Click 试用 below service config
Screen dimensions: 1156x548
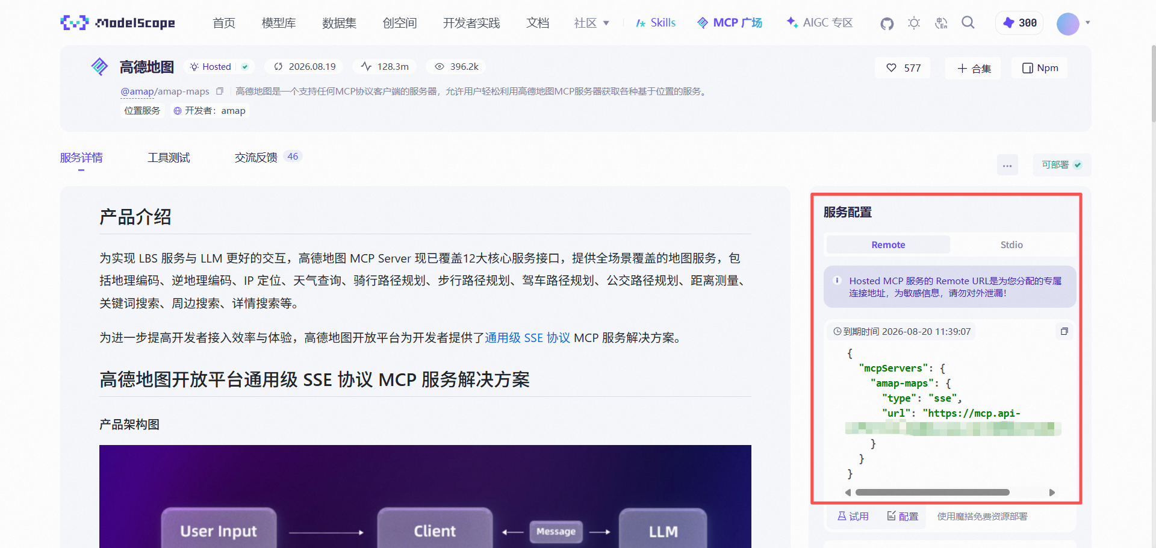point(853,516)
